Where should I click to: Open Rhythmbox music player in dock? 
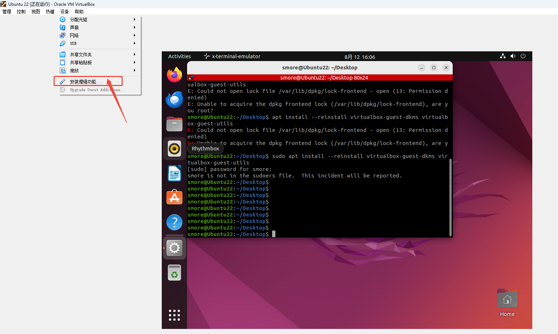click(x=174, y=149)
